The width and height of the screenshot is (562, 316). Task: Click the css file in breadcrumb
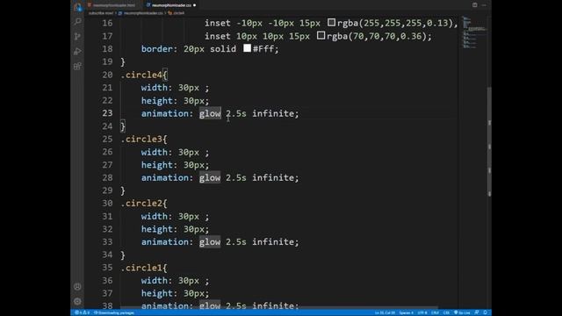pos(141,13)
